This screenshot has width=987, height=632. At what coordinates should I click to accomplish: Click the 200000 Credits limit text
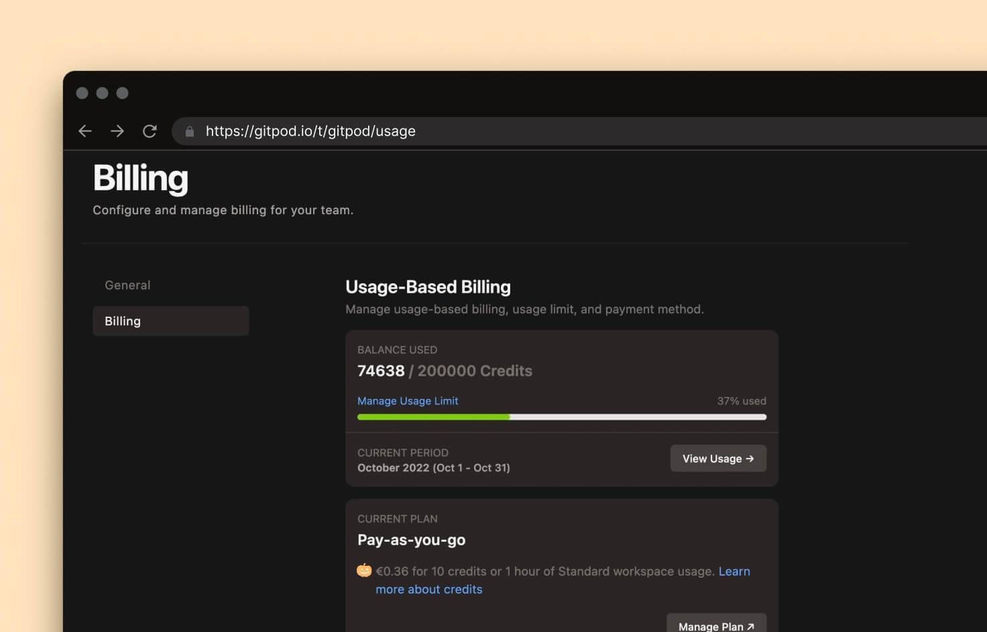click(x=475, y=371)
